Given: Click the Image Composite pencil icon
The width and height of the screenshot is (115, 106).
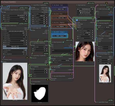Looking at the screenshot, I should pos(100,36).
